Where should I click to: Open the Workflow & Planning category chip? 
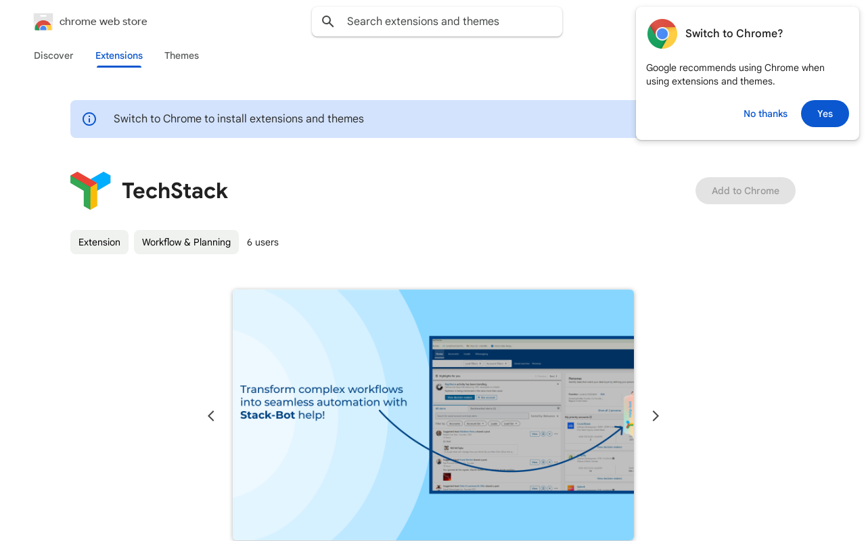(x=186, y=242)
